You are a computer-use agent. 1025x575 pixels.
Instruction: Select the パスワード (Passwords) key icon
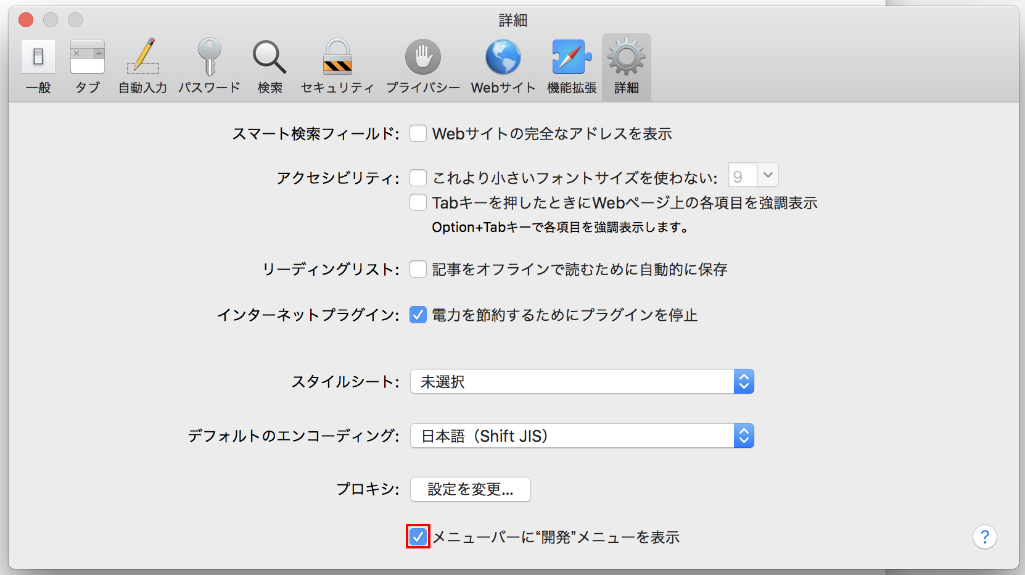pos(209,65)
